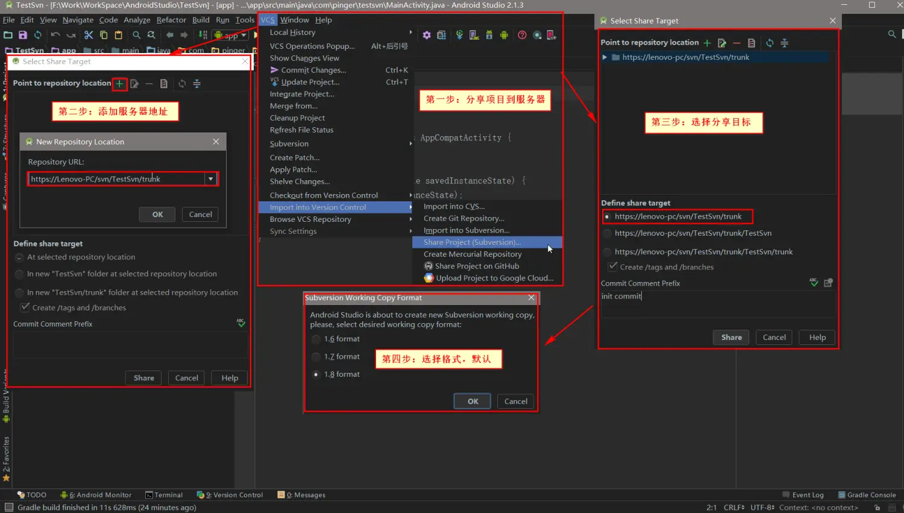The width and height of the screenshot is (904, 513).
Task: Open the Refactor menu
Action: click(171, 20)
